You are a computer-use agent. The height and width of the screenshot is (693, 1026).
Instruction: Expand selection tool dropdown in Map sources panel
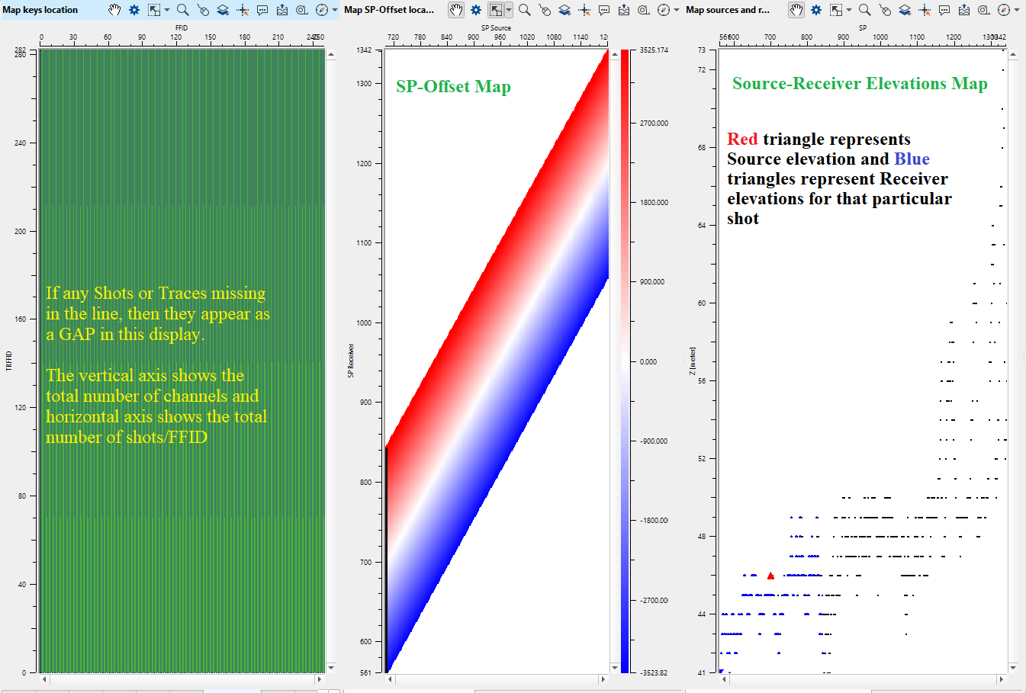tap(849, 10)
